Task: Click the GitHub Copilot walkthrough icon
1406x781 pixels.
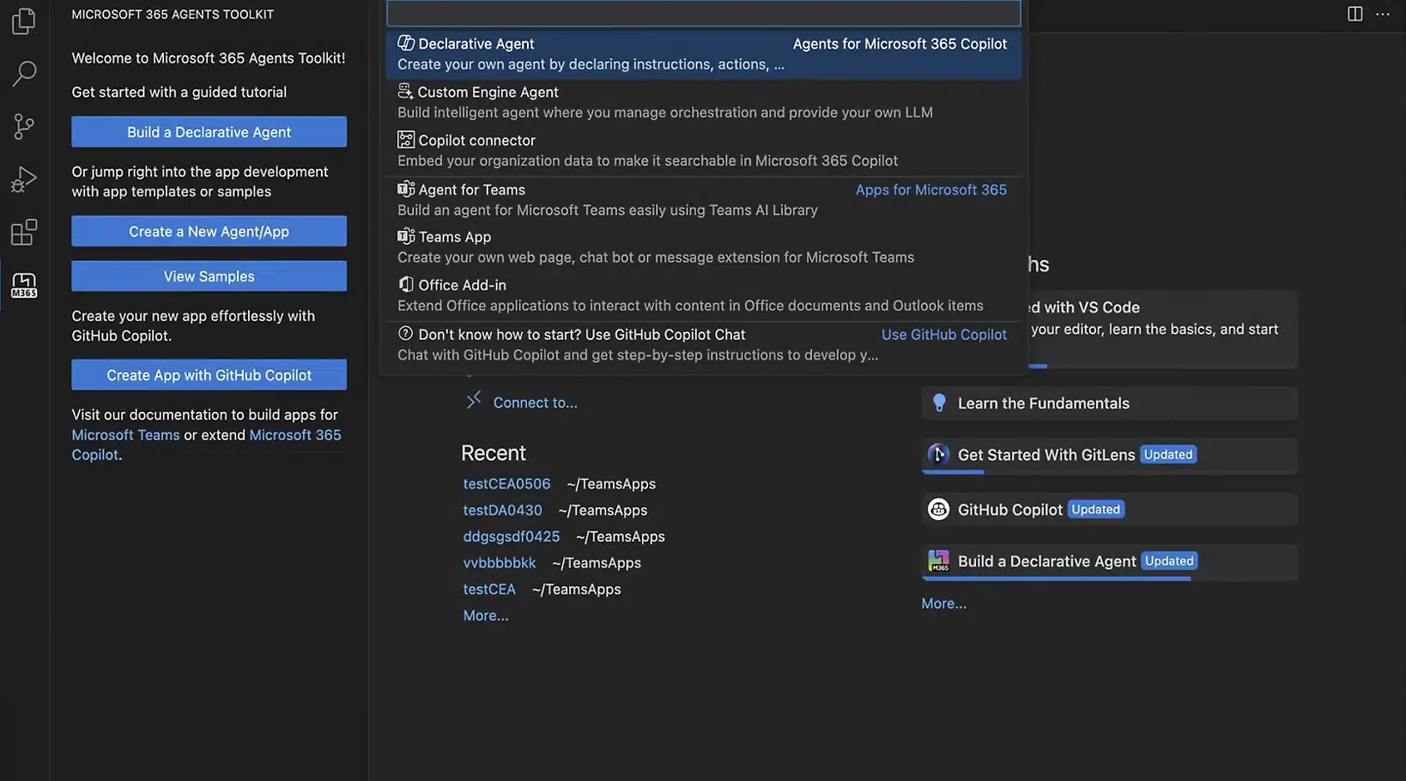Action: pyautogui.click(x=938, y=509)
